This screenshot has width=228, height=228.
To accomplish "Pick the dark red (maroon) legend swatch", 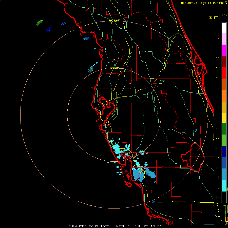I will click(x=224, y=62).
